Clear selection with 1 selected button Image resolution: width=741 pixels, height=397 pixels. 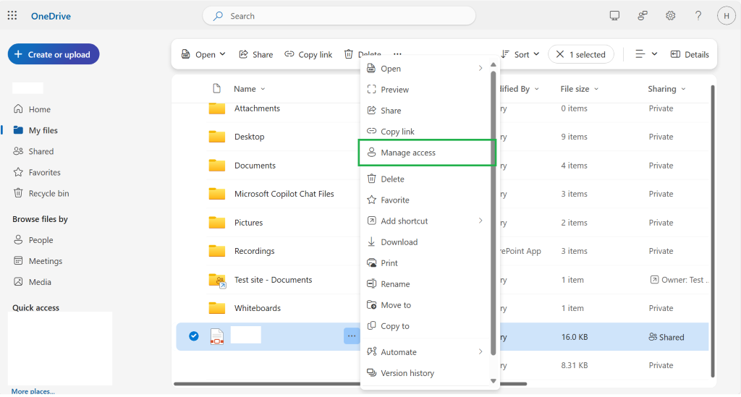(x=581, y=54)
